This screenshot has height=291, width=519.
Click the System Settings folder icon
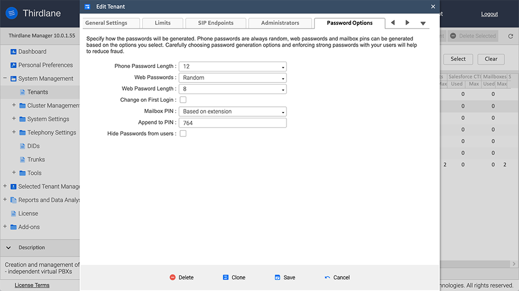click(22, 119)
